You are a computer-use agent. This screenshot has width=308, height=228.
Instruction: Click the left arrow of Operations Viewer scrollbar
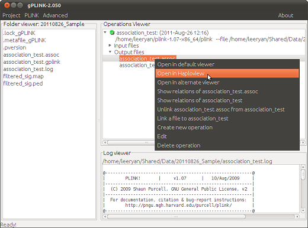coord(105,142)
